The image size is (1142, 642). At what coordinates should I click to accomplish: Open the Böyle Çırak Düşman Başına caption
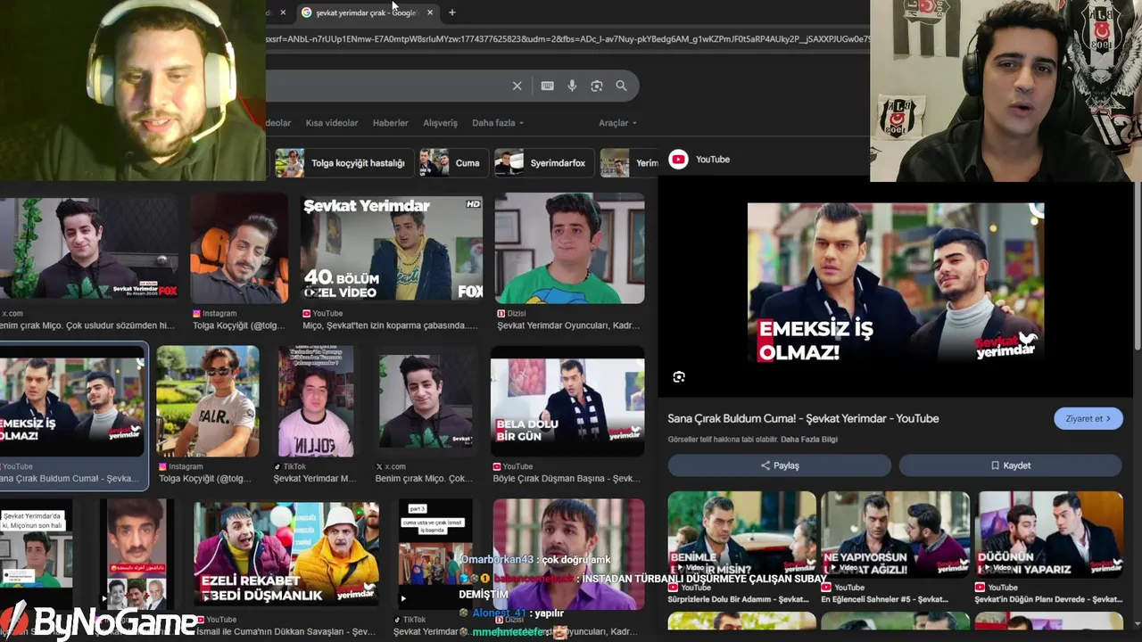(x=567, y=479)
